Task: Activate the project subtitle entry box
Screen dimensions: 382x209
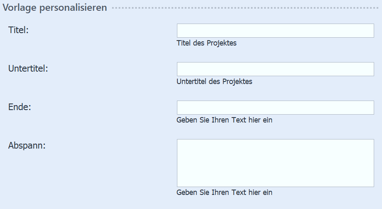Action: 275,69
